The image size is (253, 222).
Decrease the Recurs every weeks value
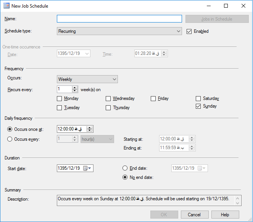[75, 91]
